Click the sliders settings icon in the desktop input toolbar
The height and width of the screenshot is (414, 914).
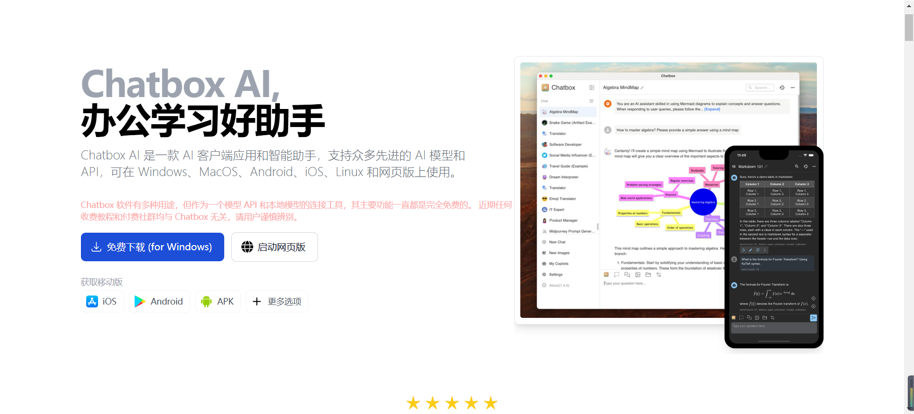pyautogui.click(x=659, y=275)
